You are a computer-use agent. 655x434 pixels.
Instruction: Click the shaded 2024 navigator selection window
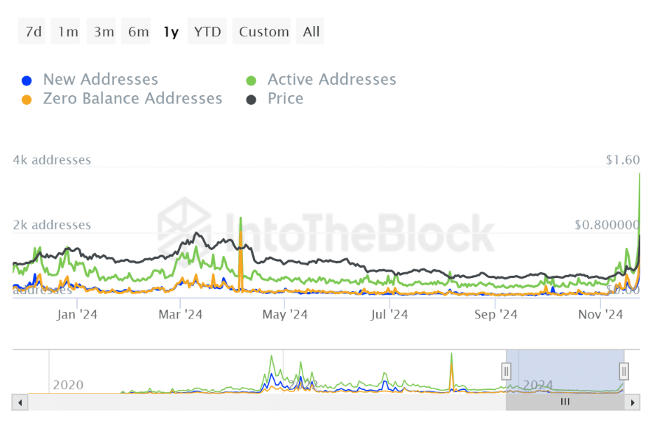(565, 372)
